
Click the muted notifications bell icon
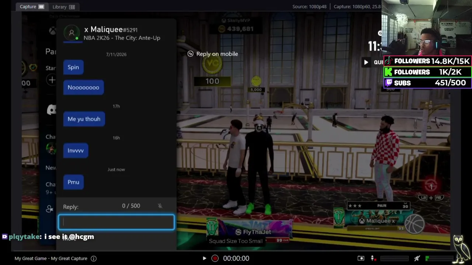(160, 206)
